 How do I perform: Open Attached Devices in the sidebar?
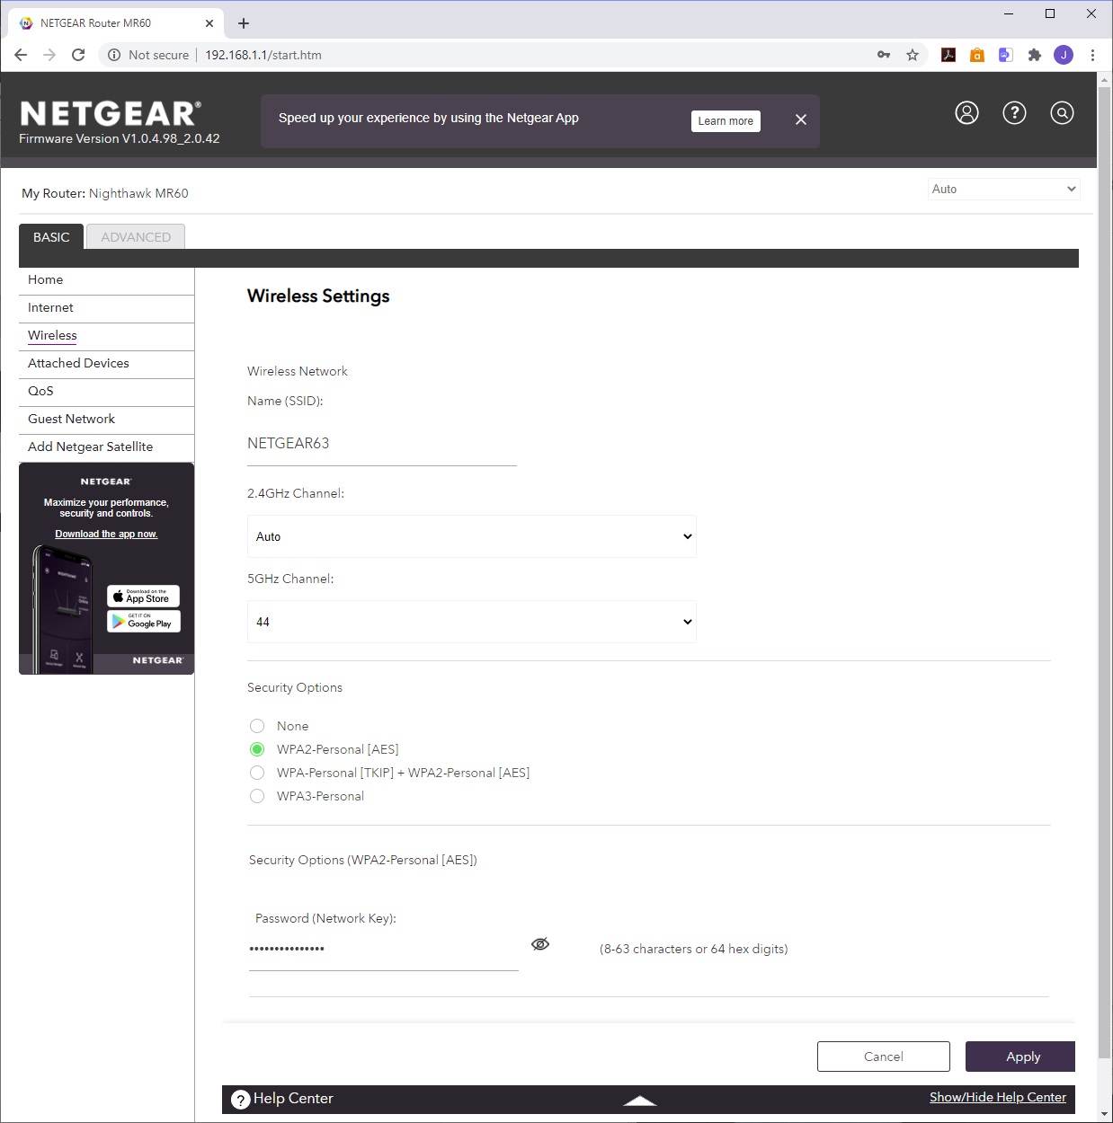[x=78, y=363]
